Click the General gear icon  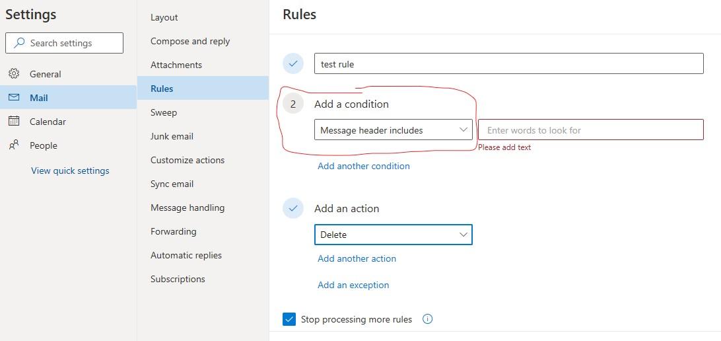[x=14, y=74]
